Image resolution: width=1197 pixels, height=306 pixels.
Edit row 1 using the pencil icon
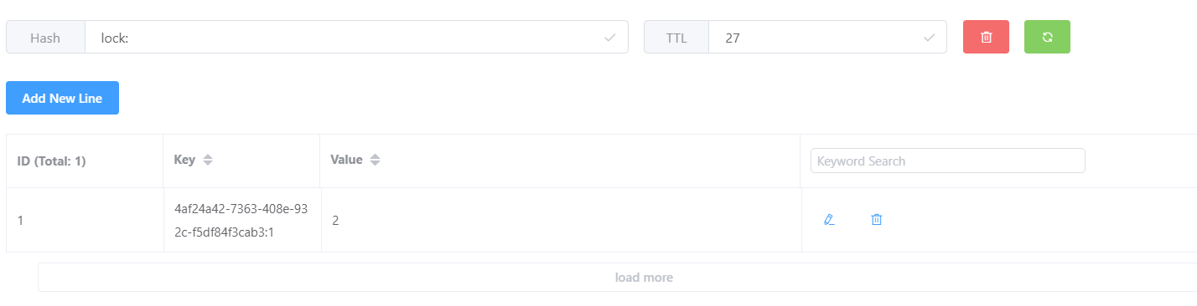point(829,220)
